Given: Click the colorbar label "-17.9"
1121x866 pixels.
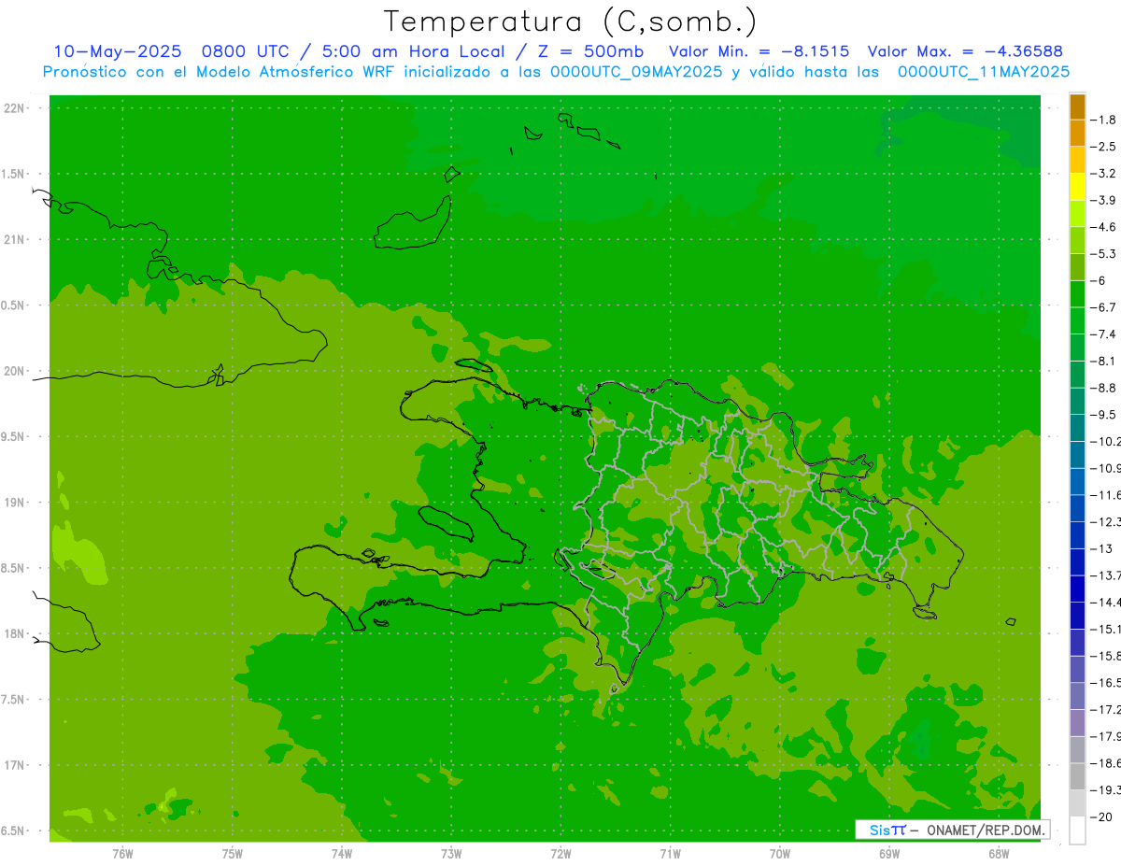Looking at the screenshot, I should pos(1105,736).
